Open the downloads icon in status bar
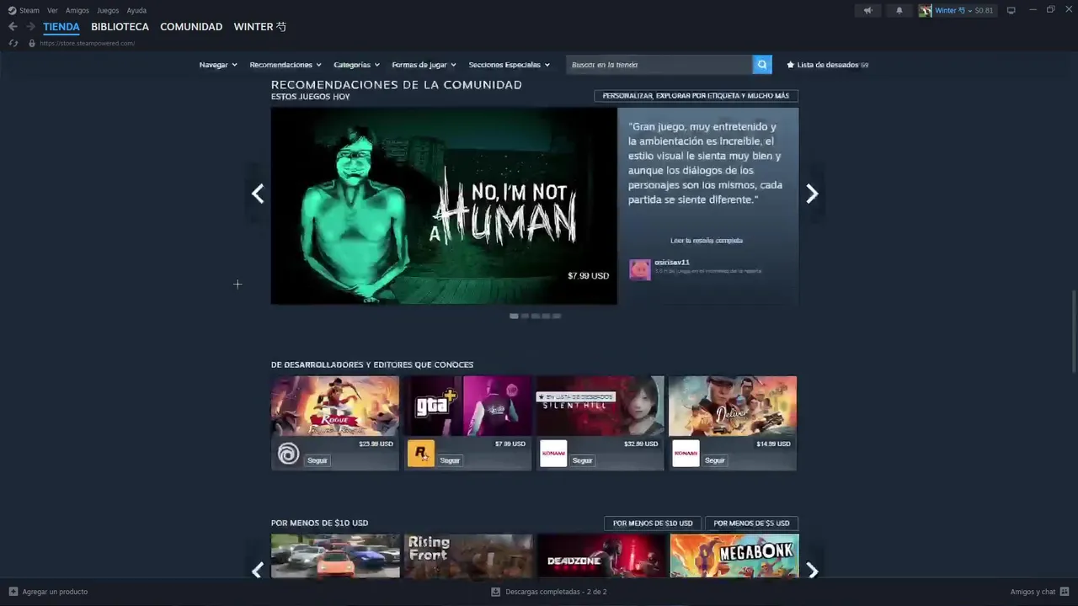 (496, 592)
